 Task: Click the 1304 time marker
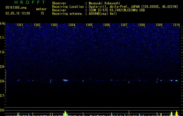pyautogui.click(x=72, y=25)
